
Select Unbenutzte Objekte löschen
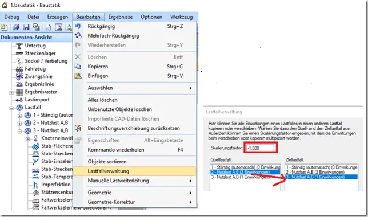point(134,109)
